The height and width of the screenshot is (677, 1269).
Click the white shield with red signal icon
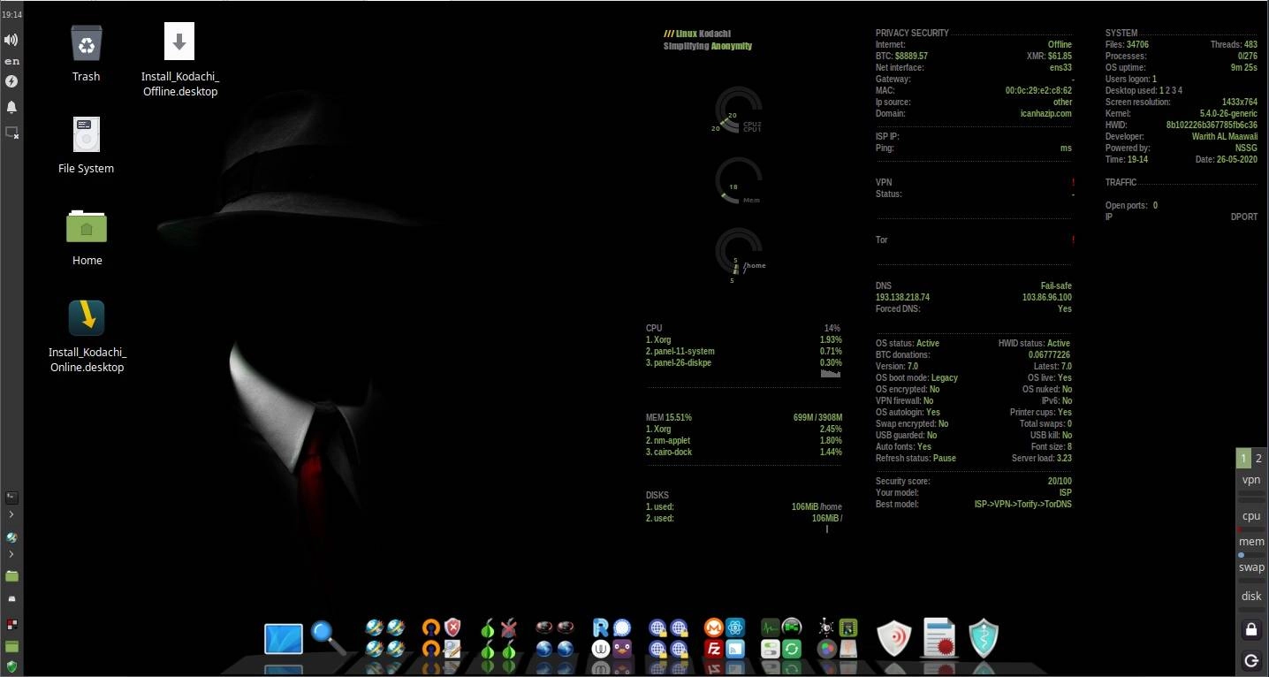[893, 638]
